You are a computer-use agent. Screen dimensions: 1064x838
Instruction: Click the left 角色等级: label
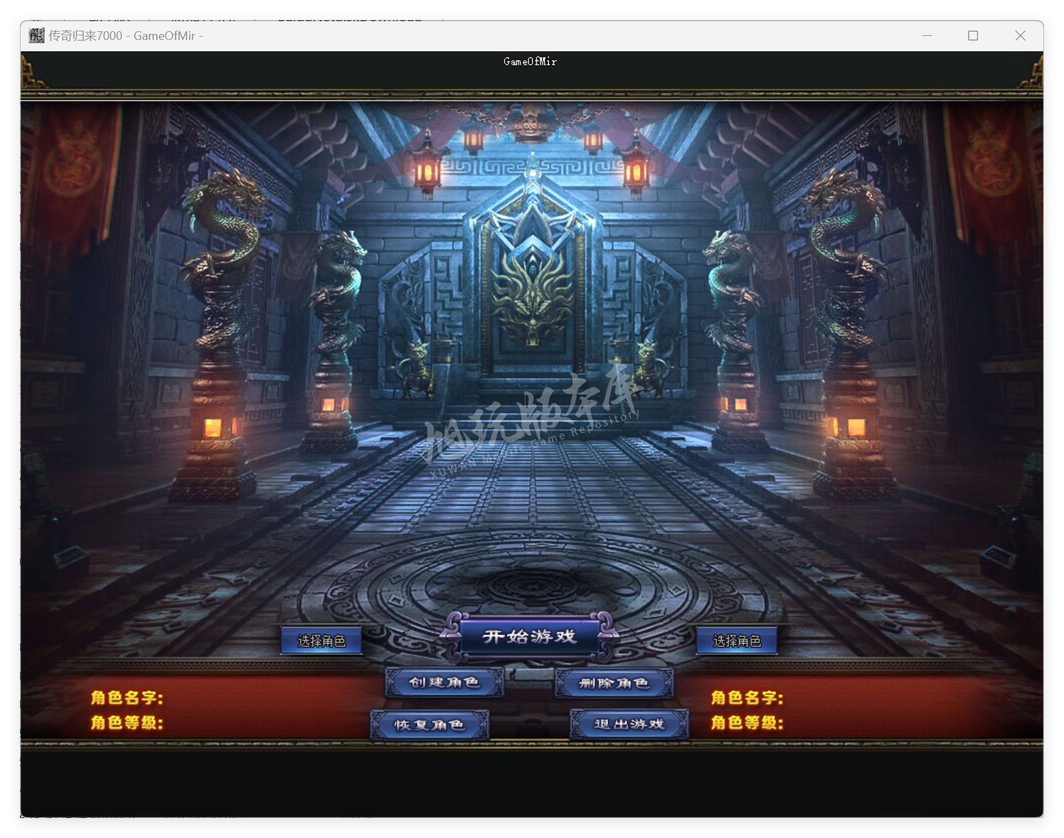pyautogui.click(x=127, y=722)
